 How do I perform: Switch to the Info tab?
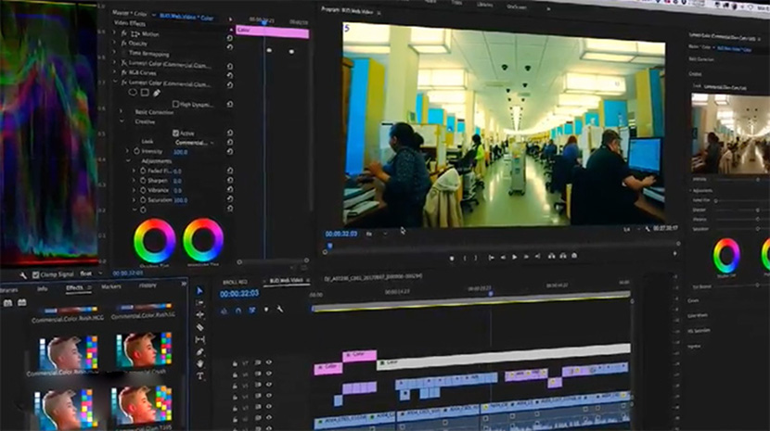click(x=43, y=288)
